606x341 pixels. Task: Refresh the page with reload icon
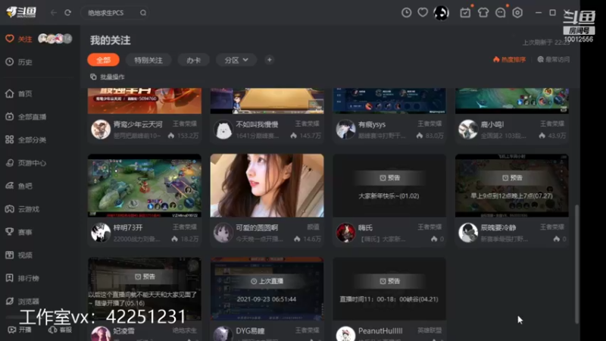point(67,13)
